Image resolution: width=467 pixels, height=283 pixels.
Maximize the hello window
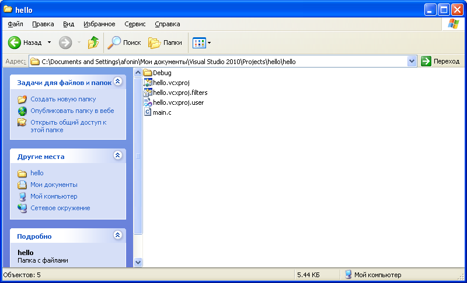click(x=444, y=10)
